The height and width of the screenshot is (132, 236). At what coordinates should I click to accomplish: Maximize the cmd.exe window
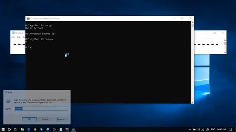pos(182,18)
